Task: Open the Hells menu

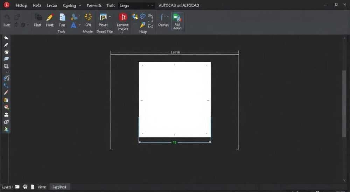Action: [x=37, y=5]
